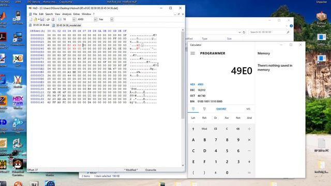Open the Extras menu in HxD
This screenshot has height=186, width=331.
click(x=77, y=14)
